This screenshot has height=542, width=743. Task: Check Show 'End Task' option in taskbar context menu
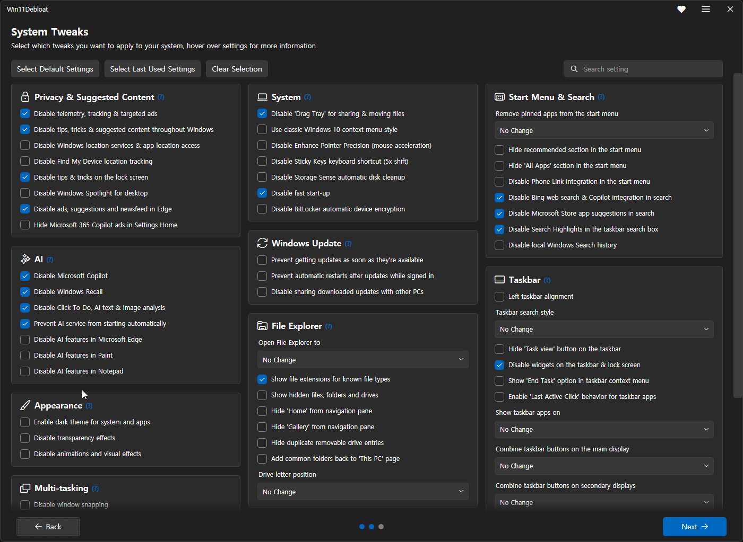click(x=499, y=380)
